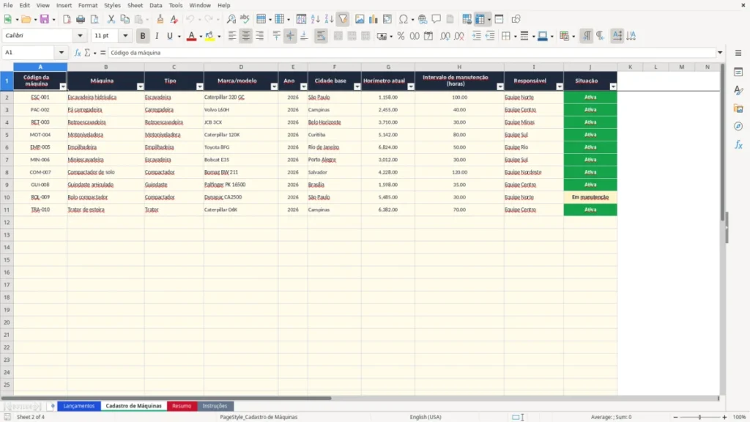The image size is (750, 422).
Task: Insert a chart using chart icon
Action: tap(373, 19)
